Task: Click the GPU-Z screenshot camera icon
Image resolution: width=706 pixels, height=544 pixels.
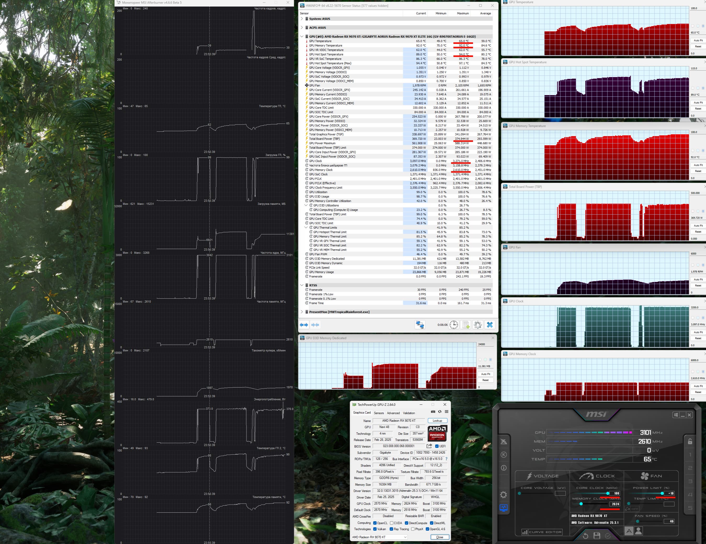Action: [x=433, y=412]
